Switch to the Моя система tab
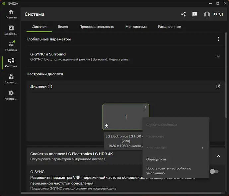The width and height of the screenshot is (229, 196). 136,27
